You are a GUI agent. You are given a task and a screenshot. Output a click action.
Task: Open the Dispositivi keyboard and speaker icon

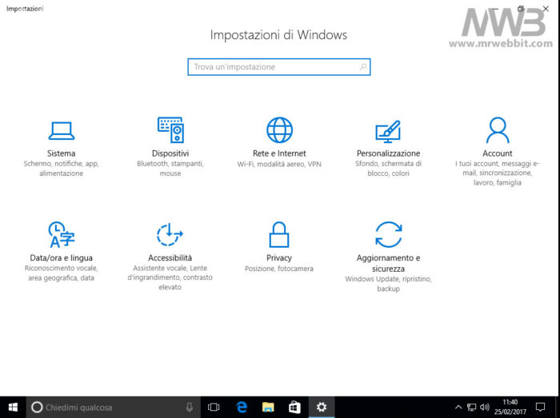point(170,129)
